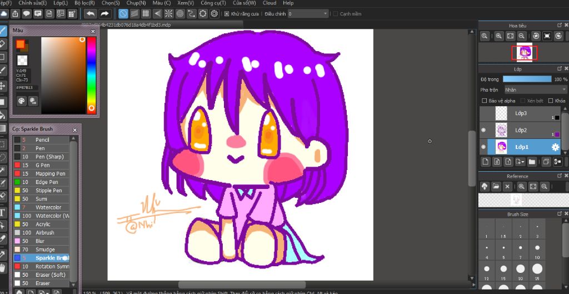Click the Độ trong opacity slider

[527, 79]
